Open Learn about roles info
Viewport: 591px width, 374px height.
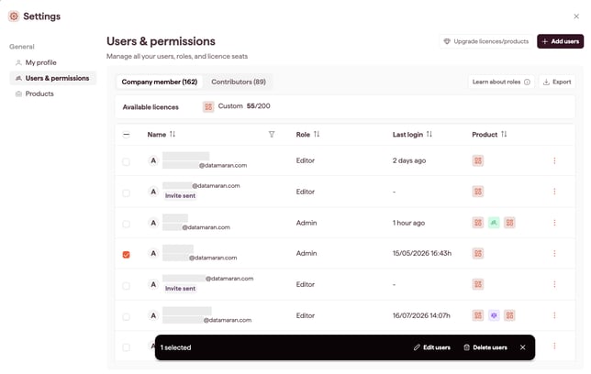[501, 82]
